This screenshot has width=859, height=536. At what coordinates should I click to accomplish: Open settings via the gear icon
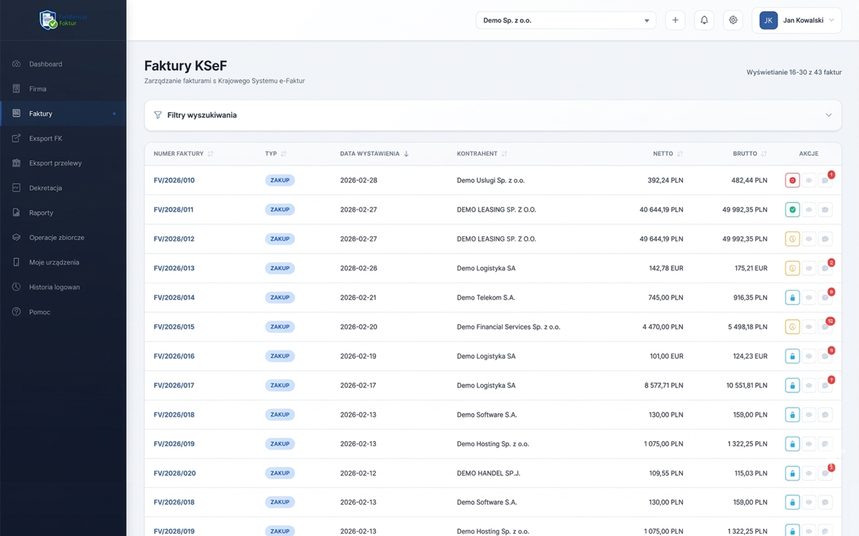732,20
